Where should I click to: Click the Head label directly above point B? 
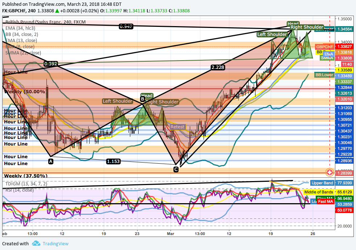(147, 95)
